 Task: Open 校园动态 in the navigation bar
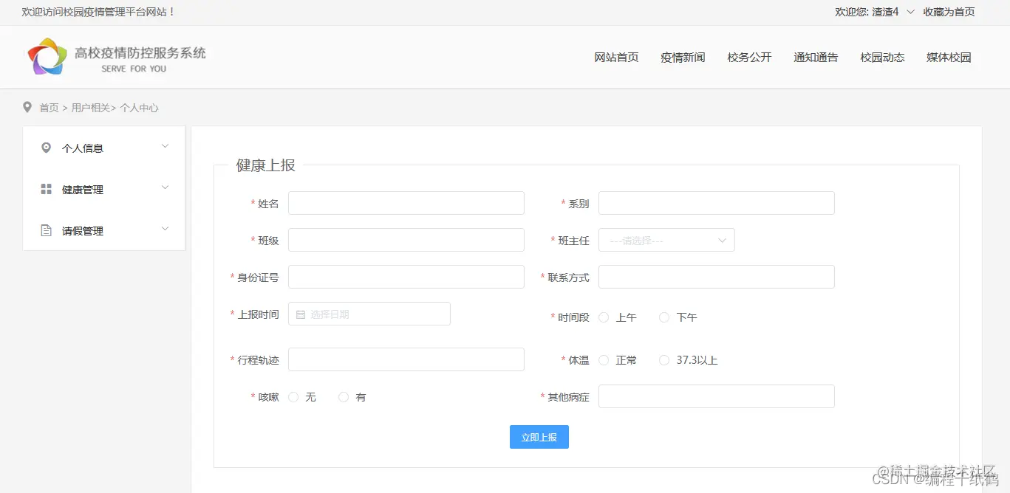point(882,57)
